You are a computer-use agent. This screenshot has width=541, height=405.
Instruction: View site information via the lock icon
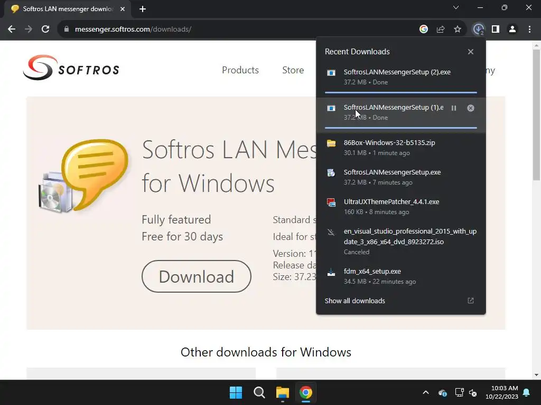click(x=66, y=30)
